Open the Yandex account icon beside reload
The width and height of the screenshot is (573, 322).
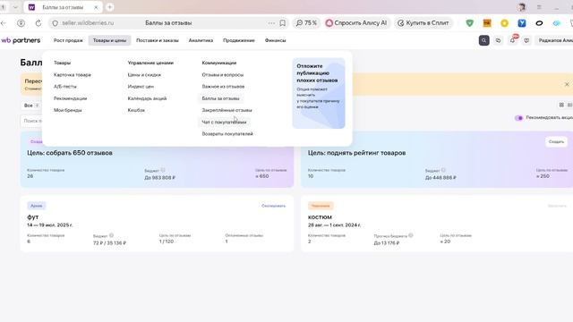(x=21, y=23)
